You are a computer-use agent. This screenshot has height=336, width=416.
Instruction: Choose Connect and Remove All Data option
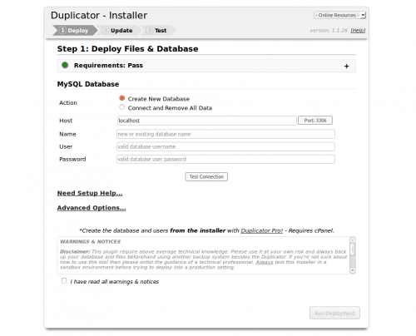(121, 107)
